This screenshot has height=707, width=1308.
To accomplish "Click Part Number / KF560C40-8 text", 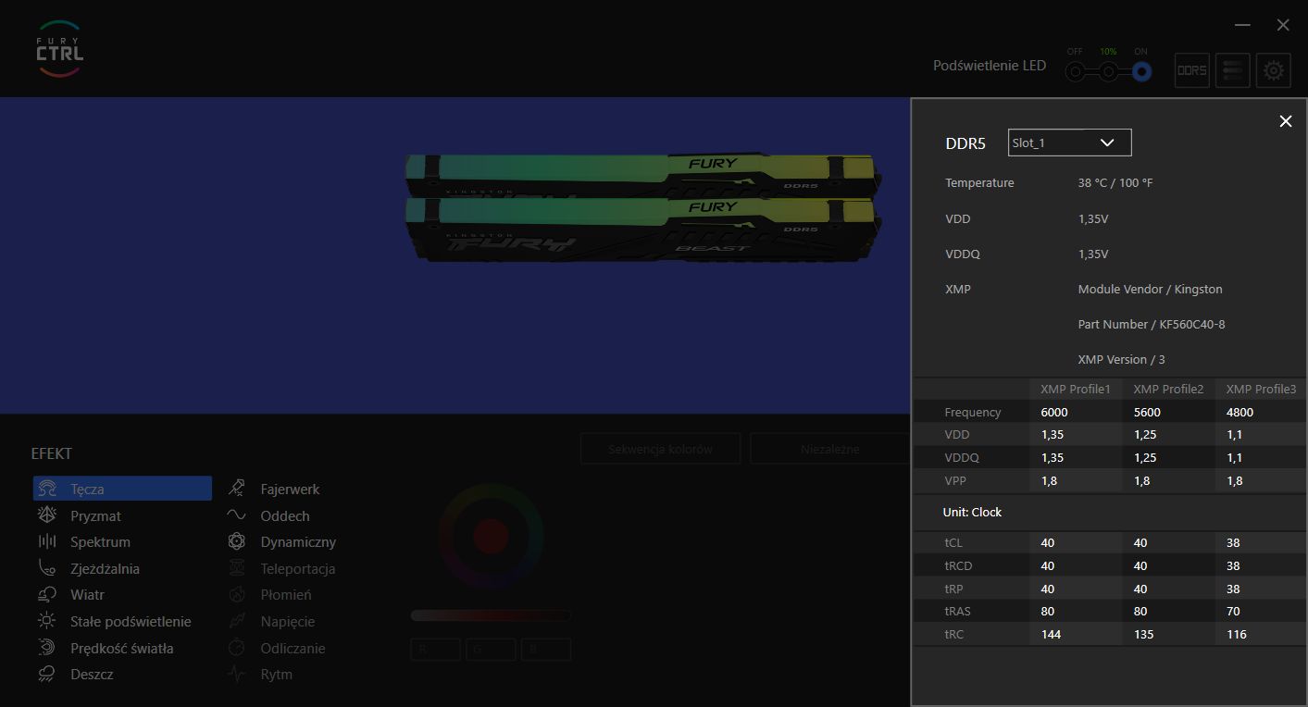I will (1152, 324).
